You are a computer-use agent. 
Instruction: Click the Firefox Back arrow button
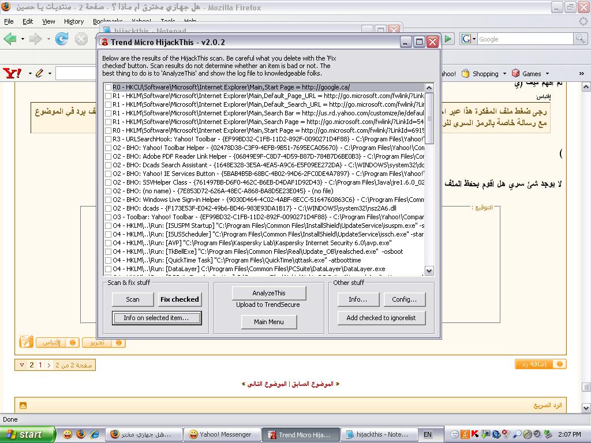[10, 39]
